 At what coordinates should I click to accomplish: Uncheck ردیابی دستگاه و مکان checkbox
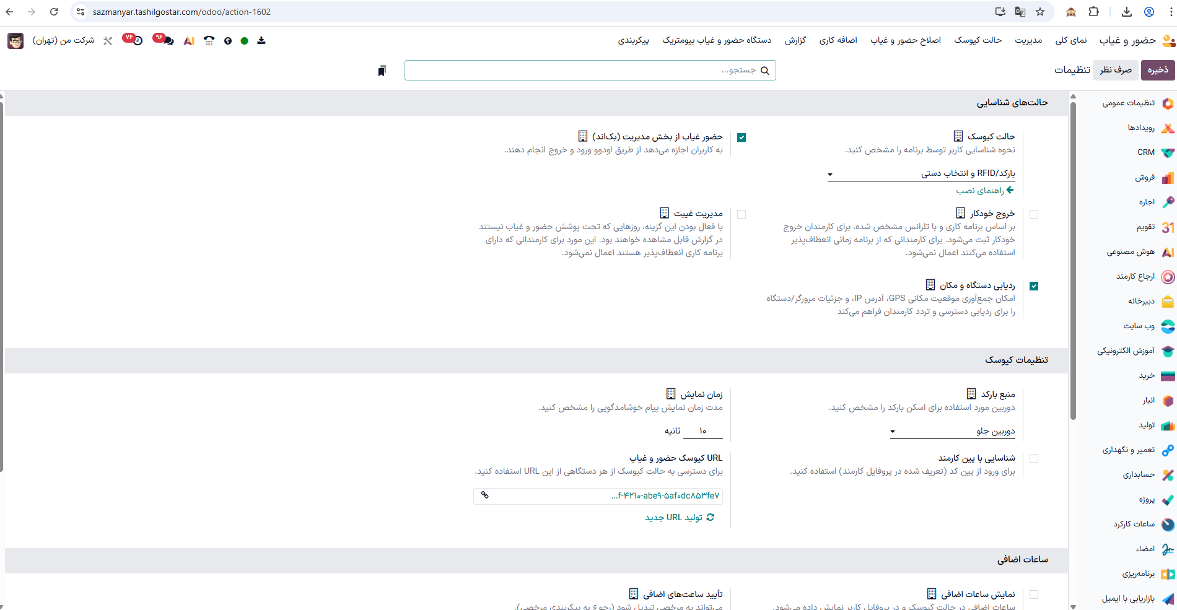tap(1034, 286)
